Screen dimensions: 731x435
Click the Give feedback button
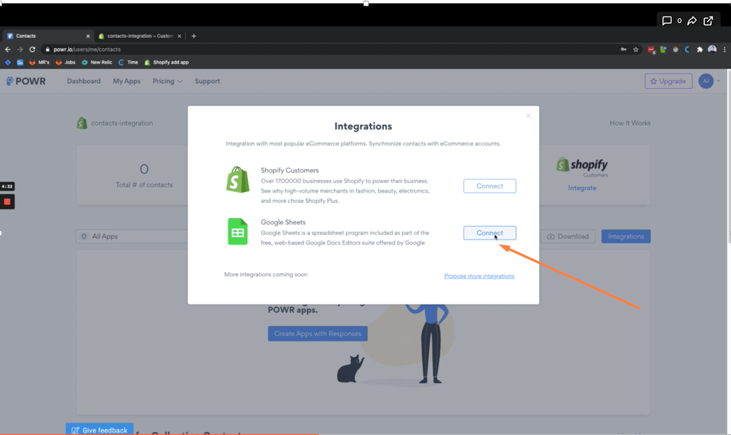pos(99,430)
